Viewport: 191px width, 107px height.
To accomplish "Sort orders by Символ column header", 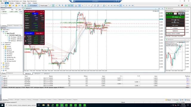I will (4, 76).
